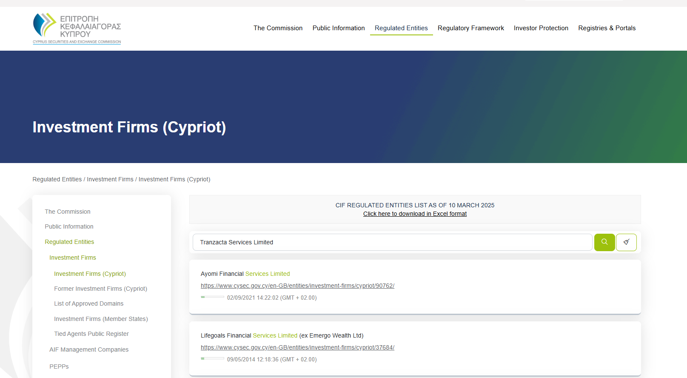Image resolution: width=687 pixels, height=378 pixels.
Task: Open Registries & Portals top menu
Action: 607,28
